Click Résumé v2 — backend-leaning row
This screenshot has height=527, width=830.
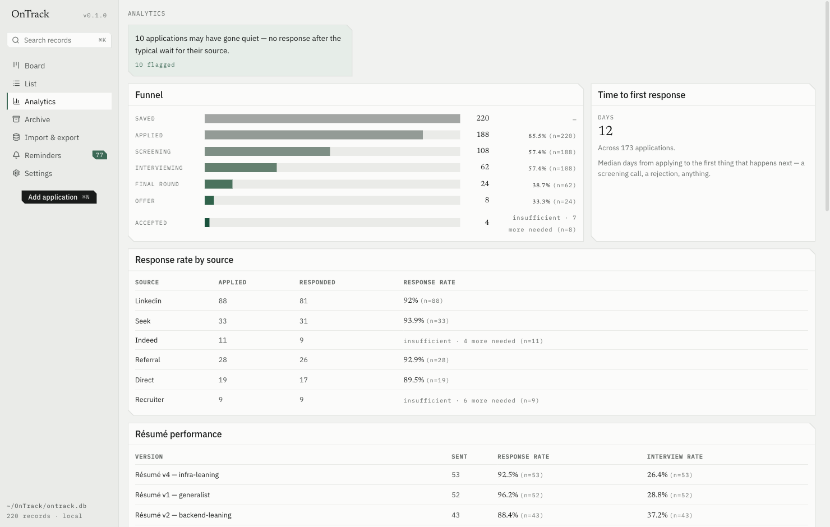coord(472,515)
